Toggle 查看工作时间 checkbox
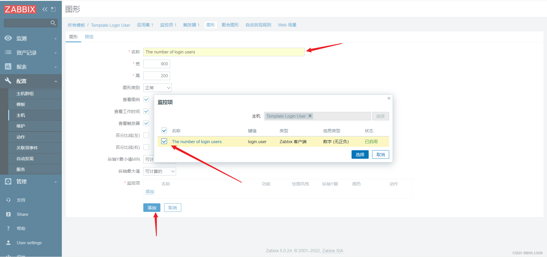This screenshot has width=547, height=257. [x=146, y=111]
